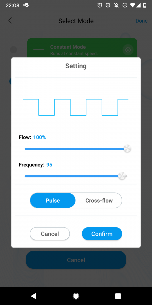Tap the Flow 100% value label
Screen dimensions: 152x305
(39, 137)
